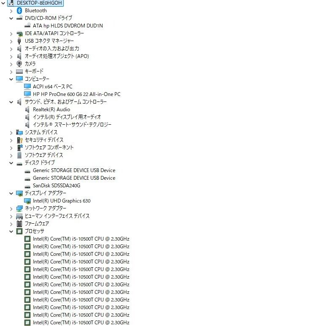Click the DVD/CD-ROM drive category icon
Viewport: 330px width, 326px height.
click(x=19, y=18)
